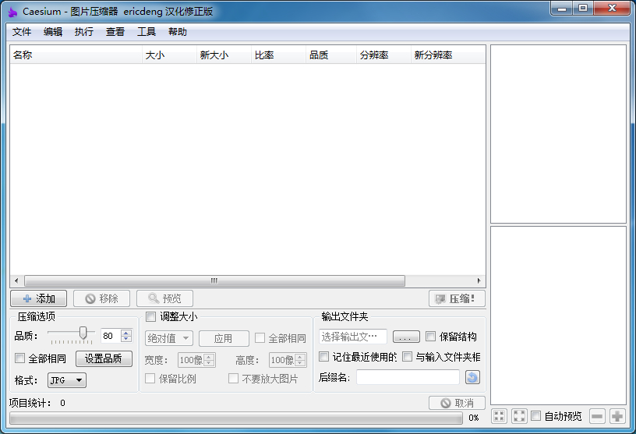Click the Caesium app icon in title bar
Viewport: 636px width, 434px height.
point(12,12)
